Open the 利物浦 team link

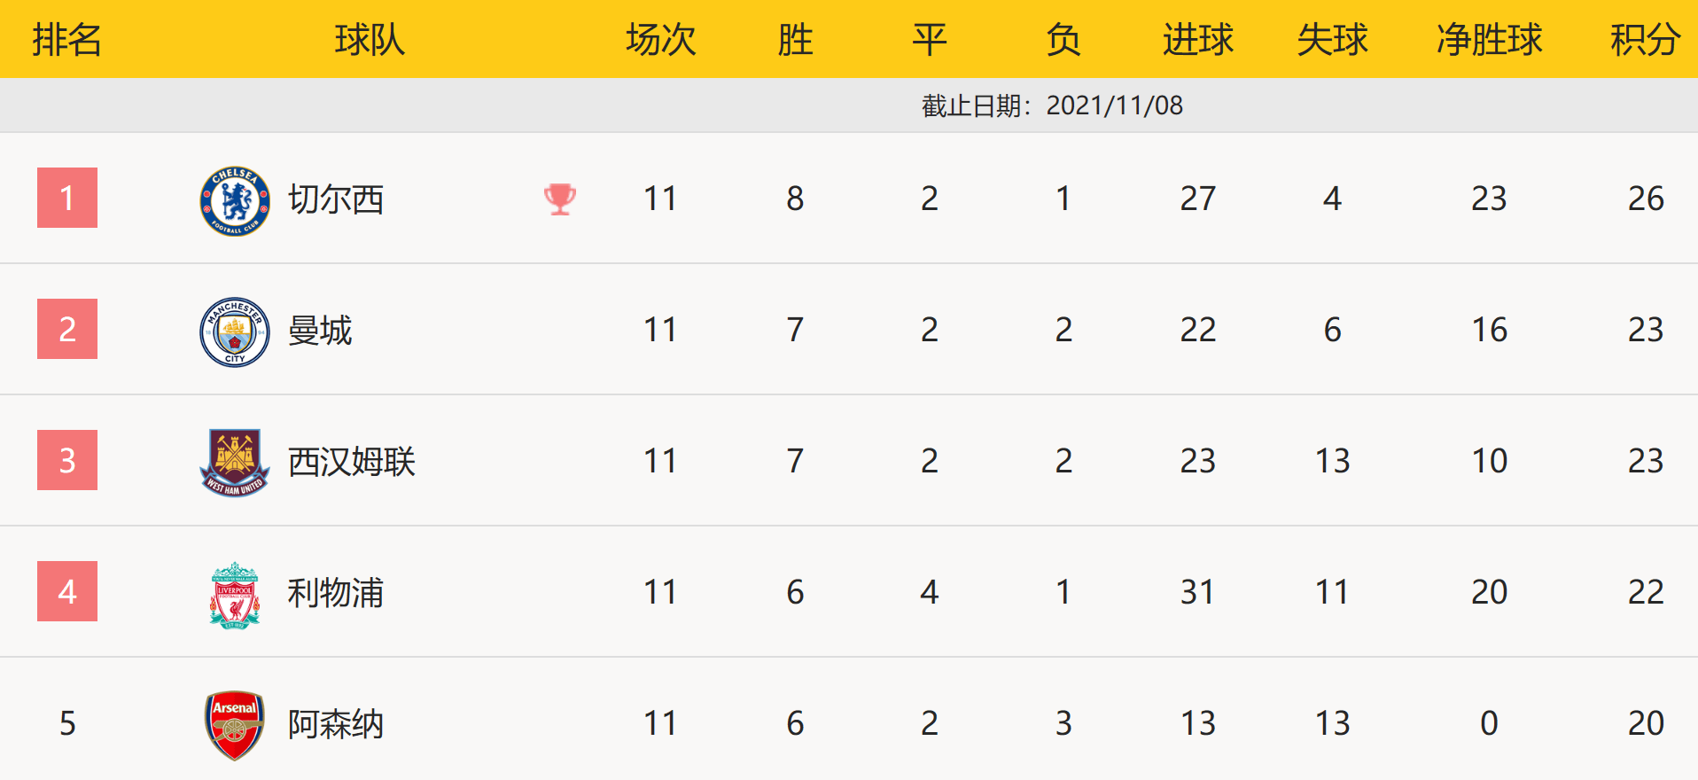click(336, 593)
